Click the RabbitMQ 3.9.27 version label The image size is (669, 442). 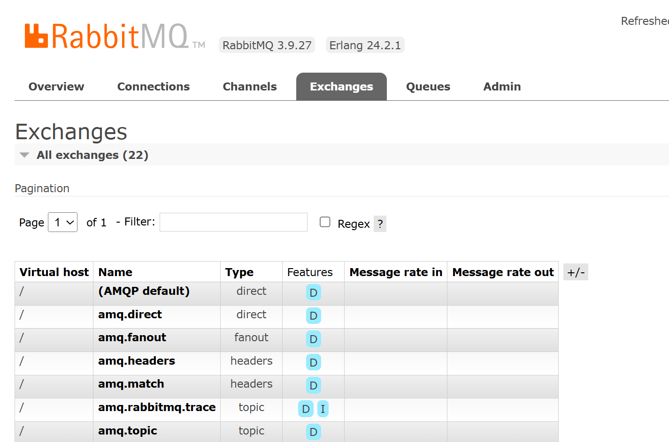tap(267, 45)
